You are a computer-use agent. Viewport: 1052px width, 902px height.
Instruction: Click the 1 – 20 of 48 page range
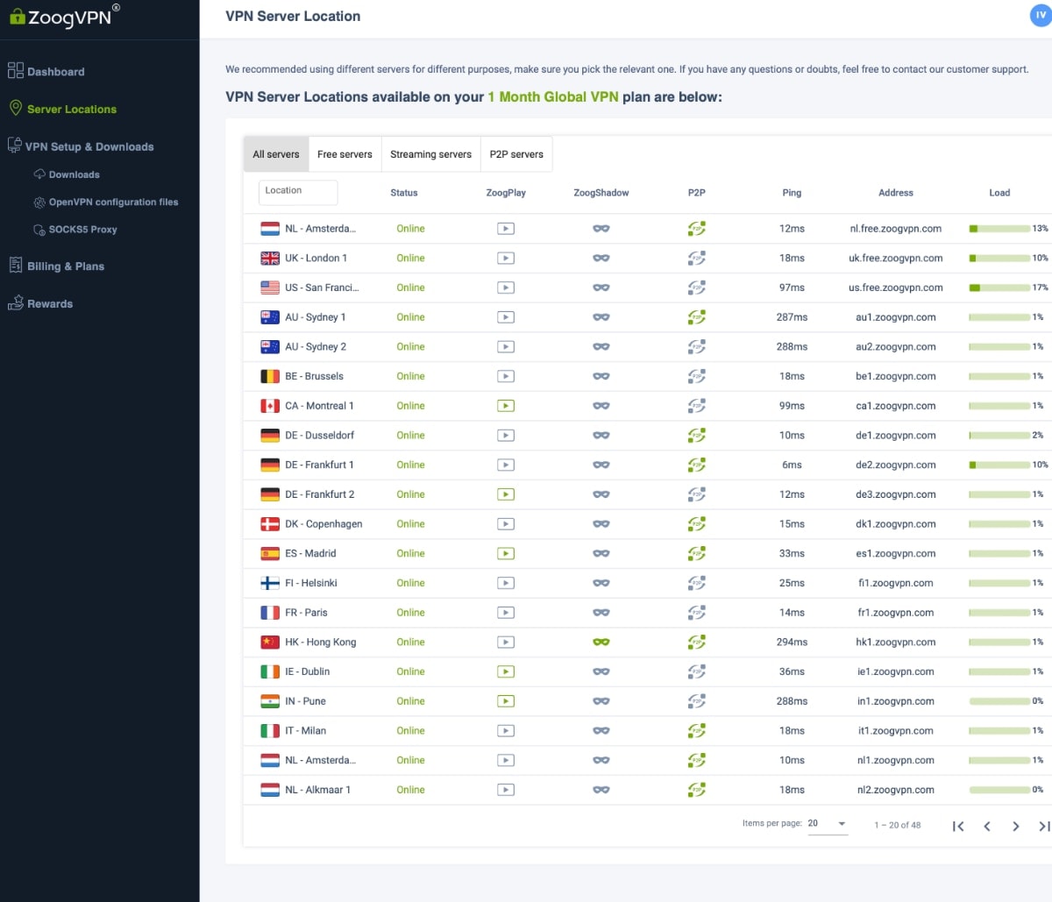point(898,825)
